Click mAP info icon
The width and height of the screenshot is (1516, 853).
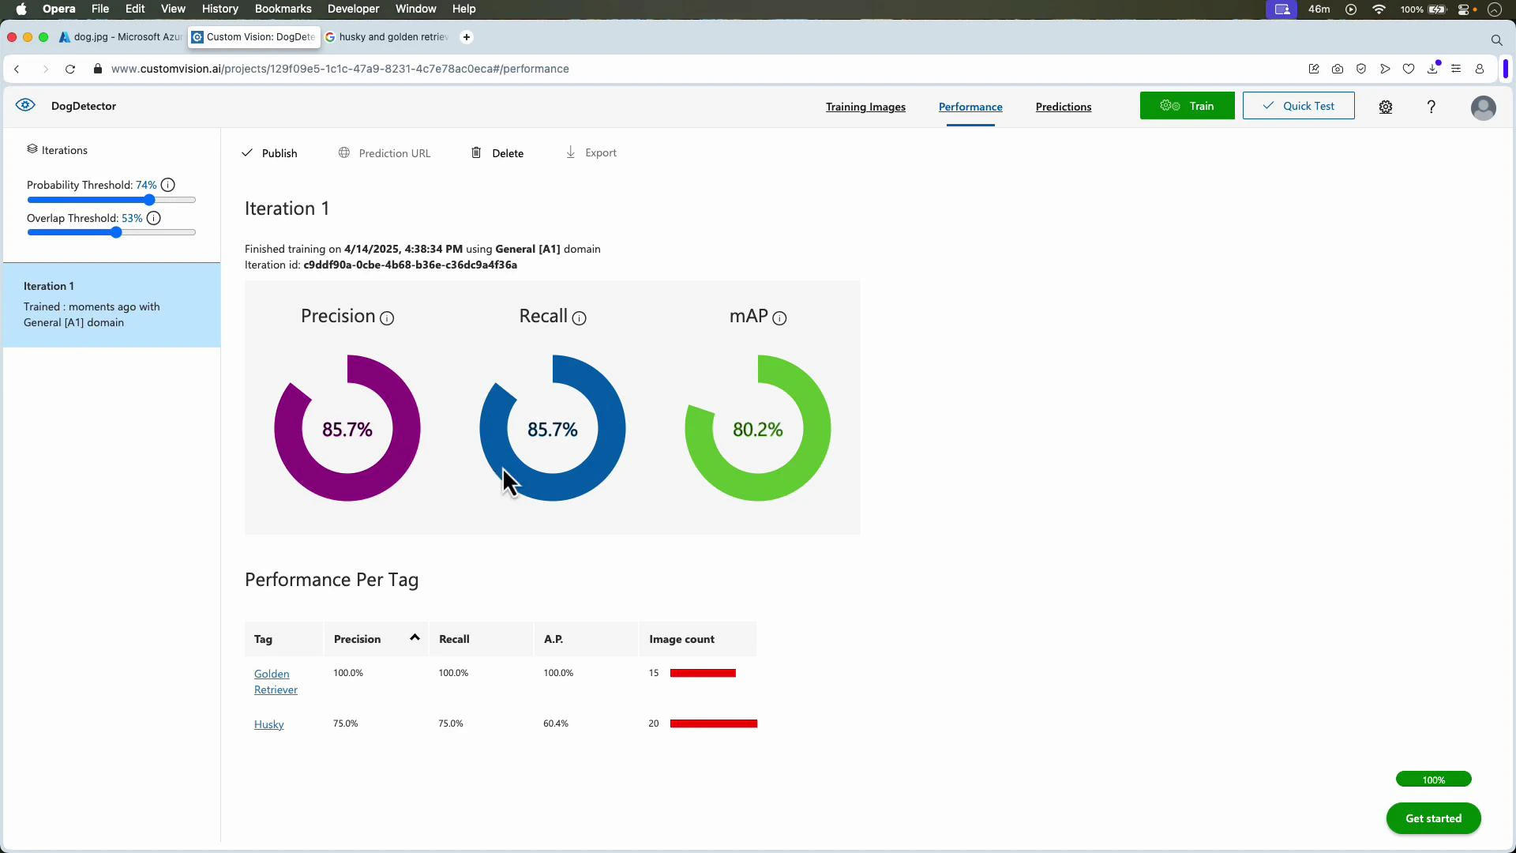779,318
